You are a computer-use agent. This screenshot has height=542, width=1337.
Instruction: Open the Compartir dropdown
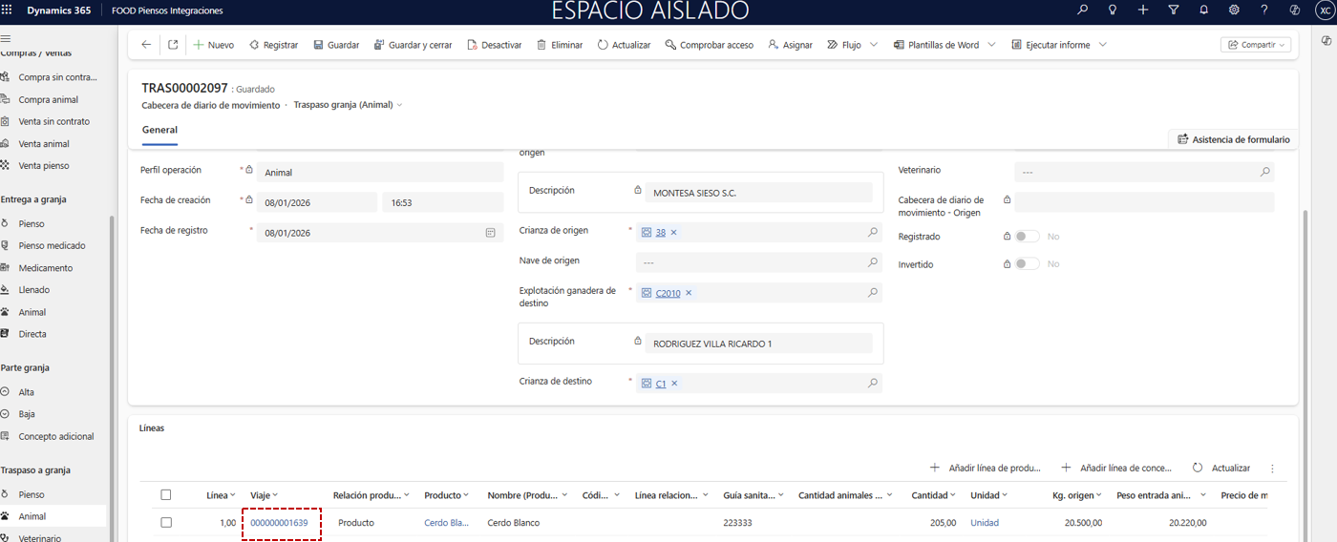1255,45
